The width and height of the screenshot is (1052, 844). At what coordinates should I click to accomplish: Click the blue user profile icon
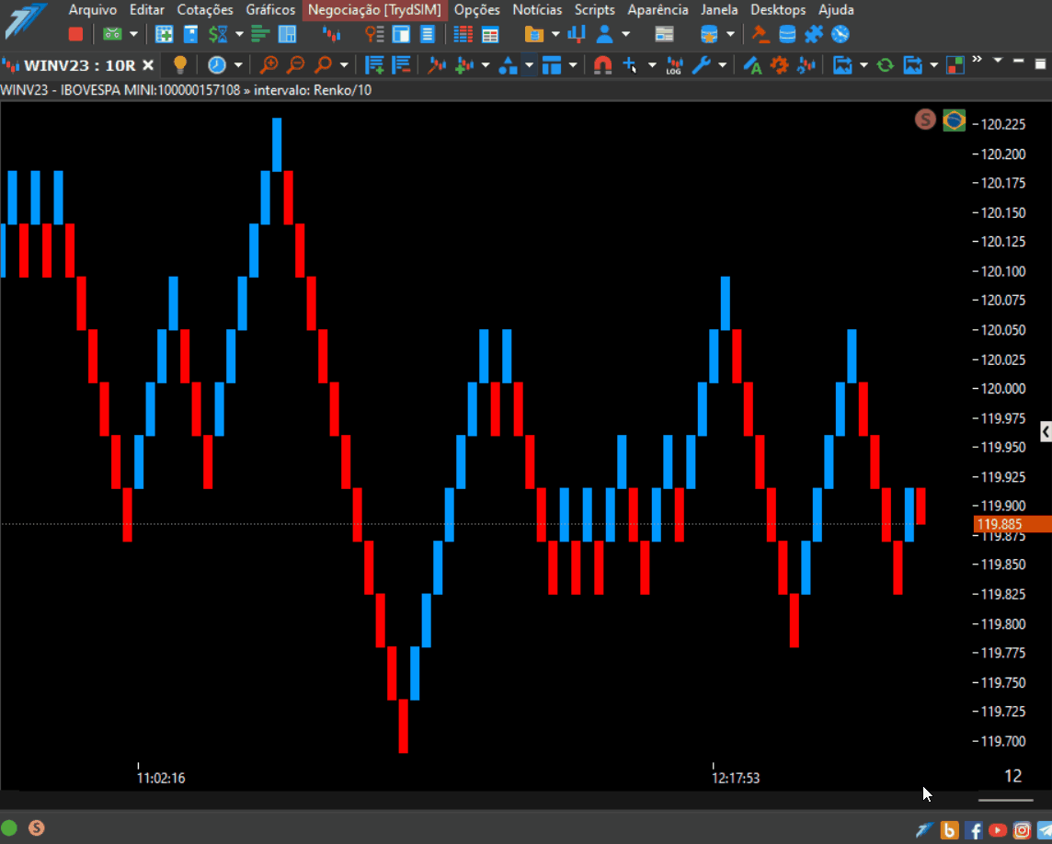[604, 33]
